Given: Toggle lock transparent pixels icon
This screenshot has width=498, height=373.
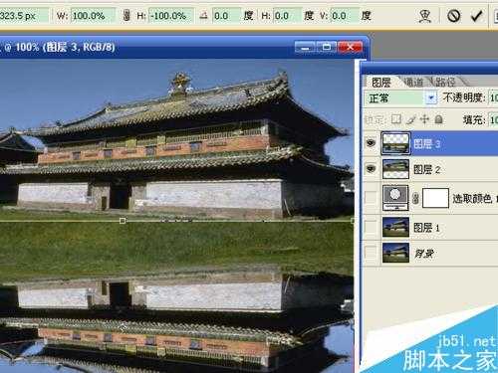Looking at the screenshot, I should 396,119.
